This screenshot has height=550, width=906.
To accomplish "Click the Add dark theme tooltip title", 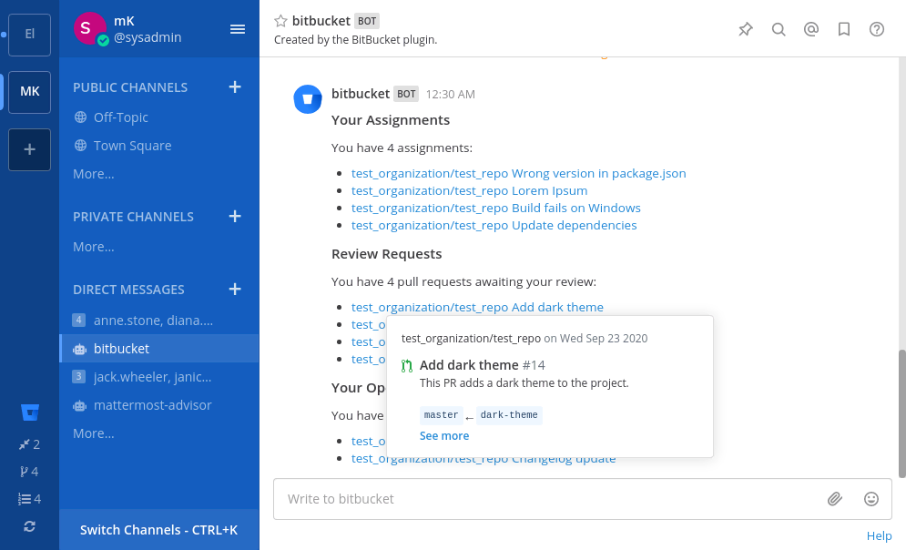I will [469, 365].
